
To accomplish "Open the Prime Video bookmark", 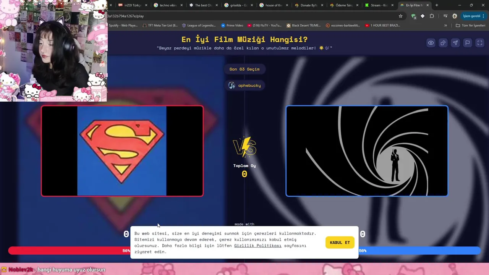I will [x=232, y=26].
